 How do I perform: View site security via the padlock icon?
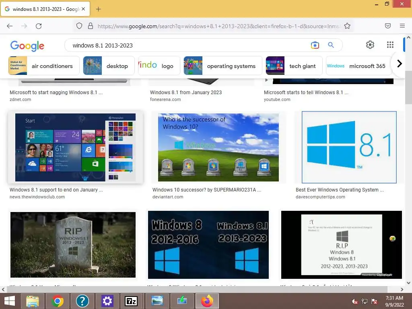pos(91,26)
